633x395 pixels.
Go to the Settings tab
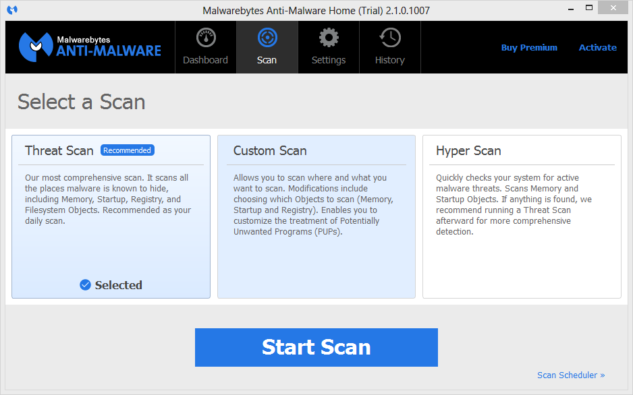(x=329, y=47)
